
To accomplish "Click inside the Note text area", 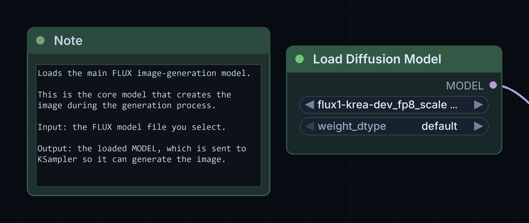I will tap(149, 126).
